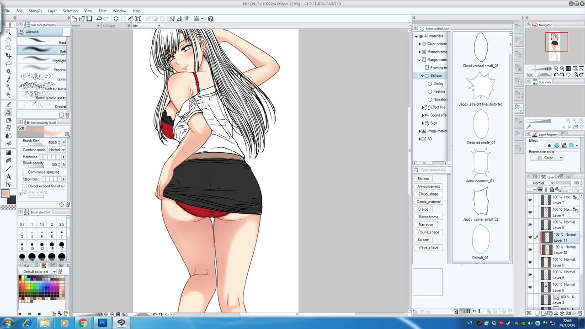
Task: Click the Help question mark icon
Action: point(210,19)
